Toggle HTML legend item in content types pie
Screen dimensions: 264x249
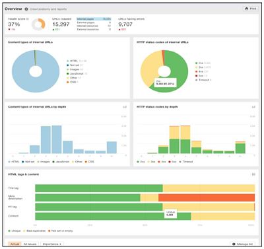(77, 61)
